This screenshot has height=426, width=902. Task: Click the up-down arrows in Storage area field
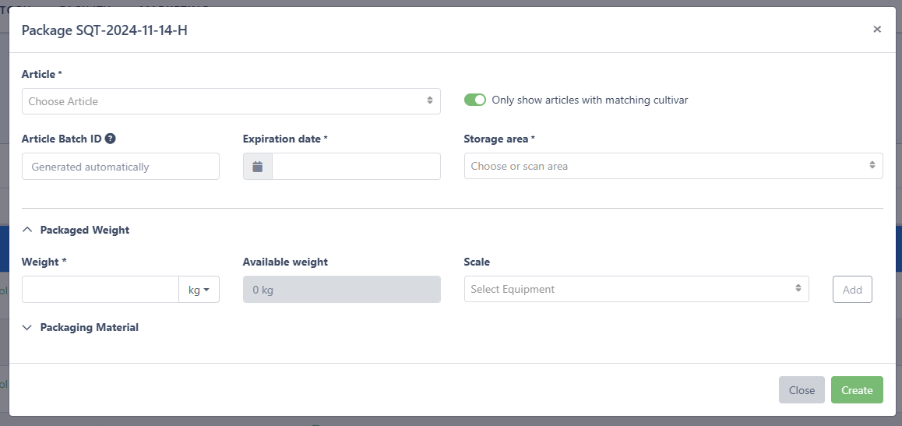pyautogui.click(x=872, y=166)
